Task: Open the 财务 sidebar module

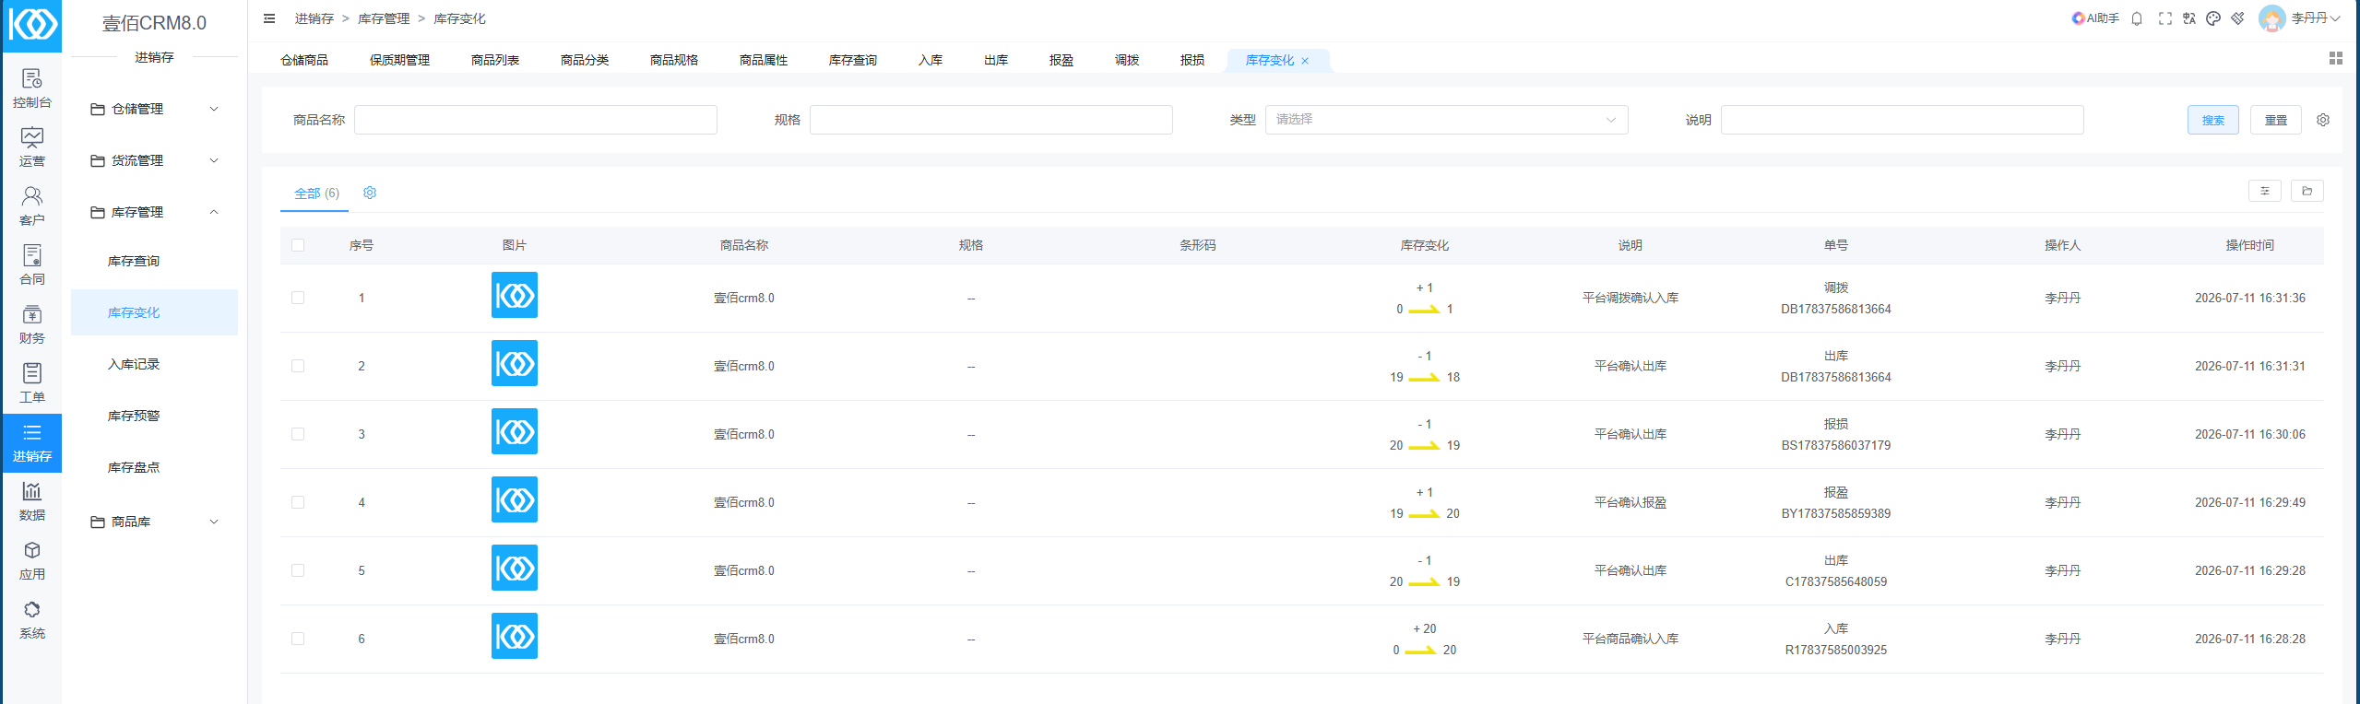Action: pyautogui.click(x=32, y=325)
